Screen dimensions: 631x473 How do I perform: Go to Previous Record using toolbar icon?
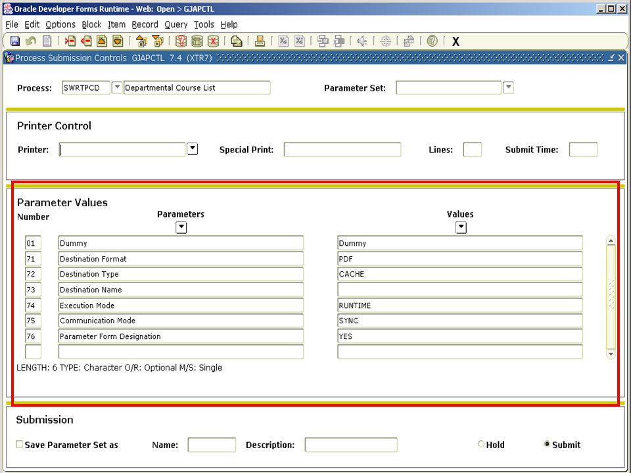pyautogui.click(x=102, y=41)
